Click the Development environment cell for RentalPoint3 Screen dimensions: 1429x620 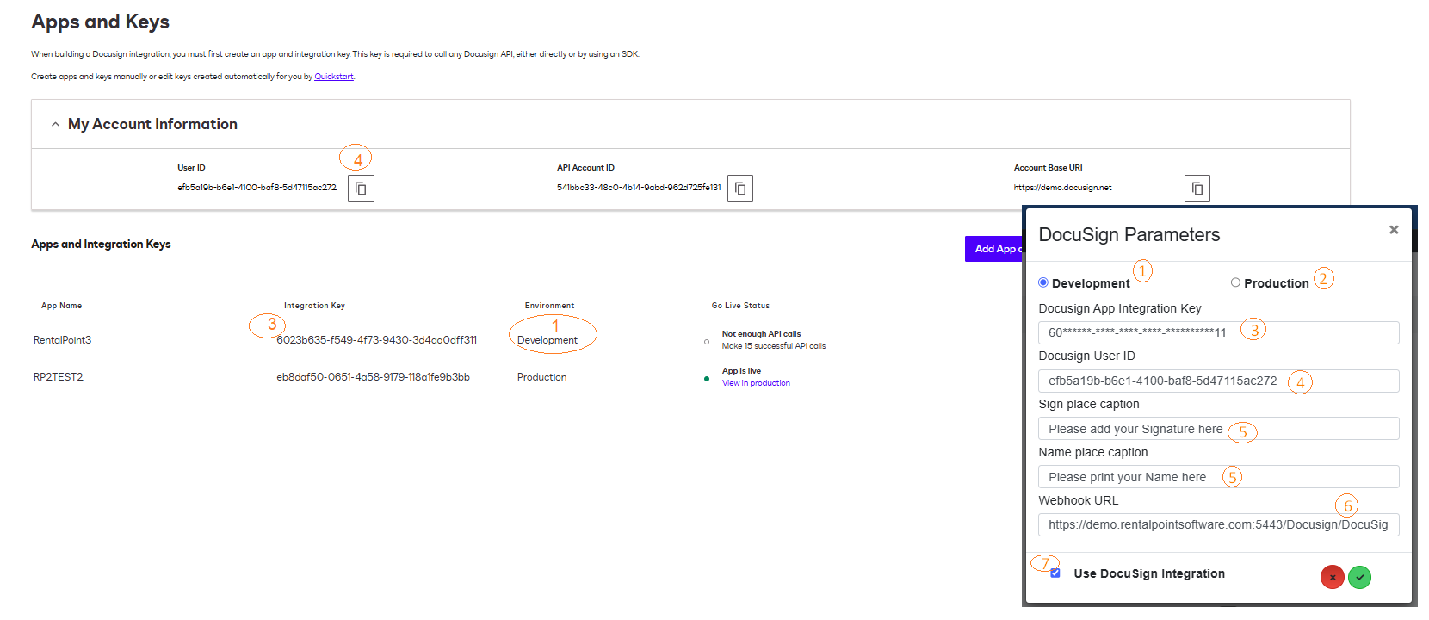coord(547,340)
